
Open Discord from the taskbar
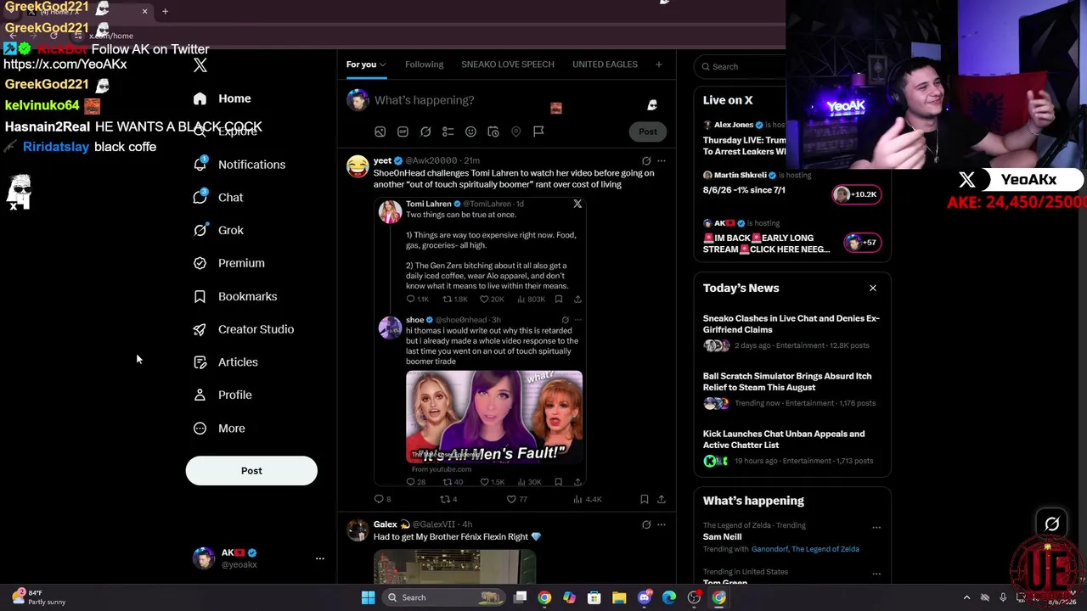644,597
